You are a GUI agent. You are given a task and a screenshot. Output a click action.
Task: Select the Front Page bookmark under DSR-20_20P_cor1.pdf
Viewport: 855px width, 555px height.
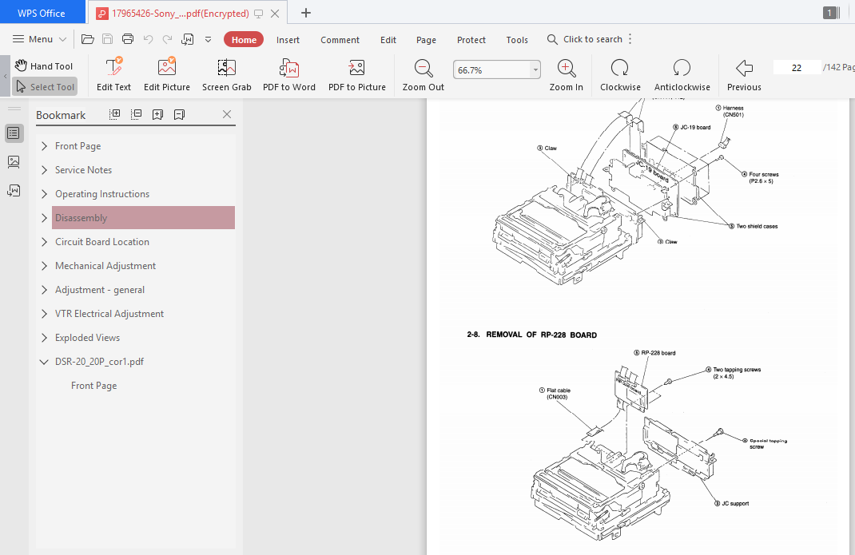pyautogui.click(x=93, y=386)
